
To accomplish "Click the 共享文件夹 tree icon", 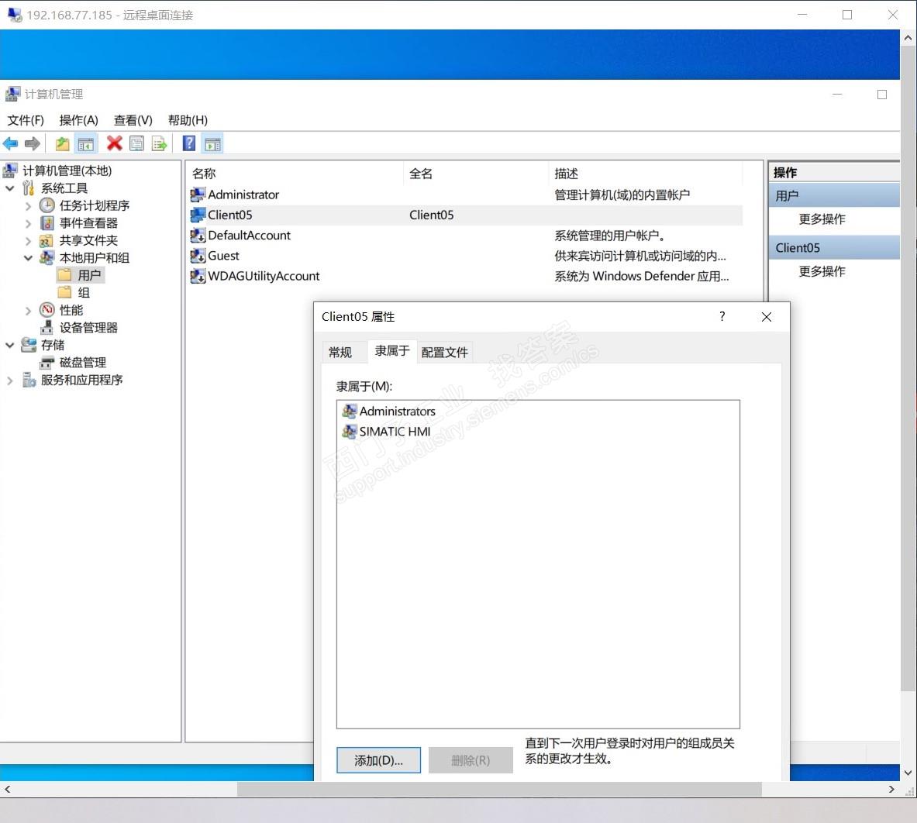I will tap(47, 240).
